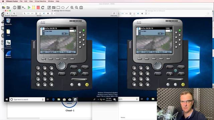Viewport: 214px width, 120px height.
Task: Open the File menu
Action: (x=21, y=1)
